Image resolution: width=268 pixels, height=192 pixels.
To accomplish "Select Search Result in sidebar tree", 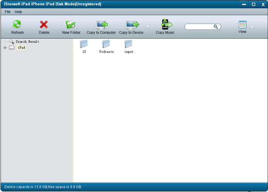I will tap(27, 41).
